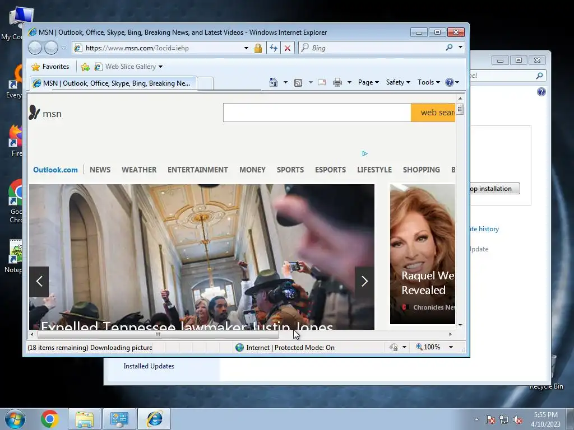Click the horizontal scrollbar thumb

(158, 334)
